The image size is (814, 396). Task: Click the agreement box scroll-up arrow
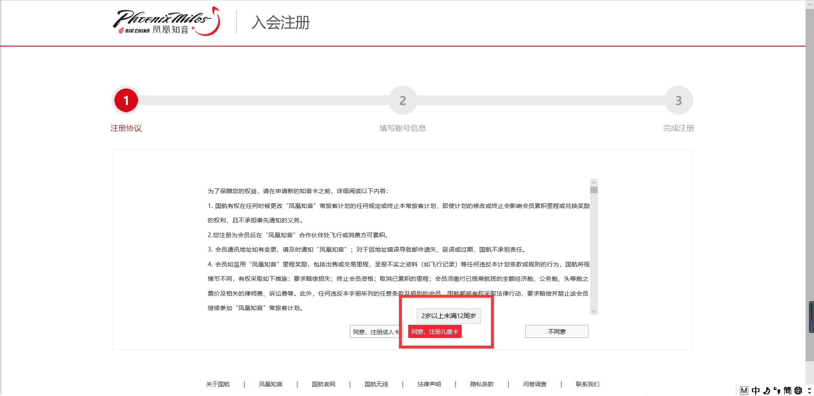[x=594, y=183]
